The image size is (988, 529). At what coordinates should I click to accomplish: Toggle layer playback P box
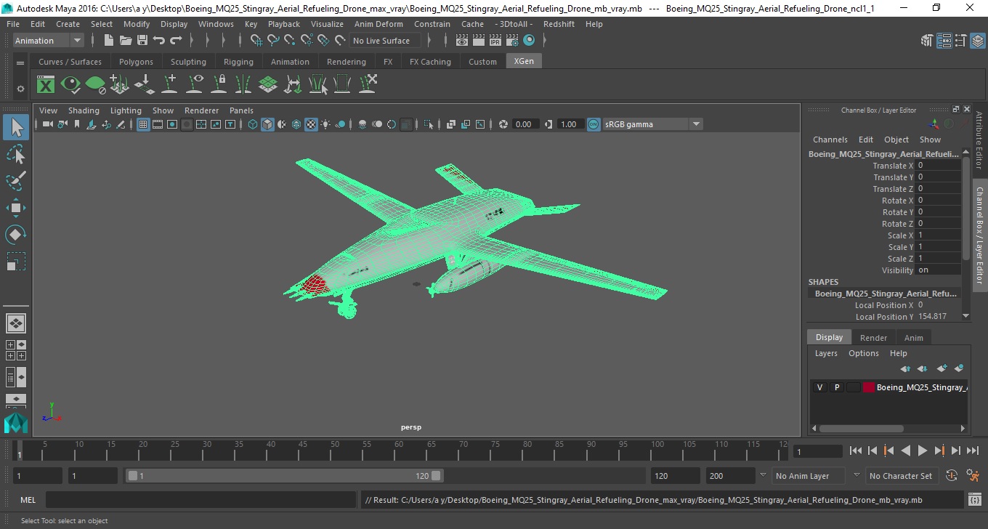[836, 387]
